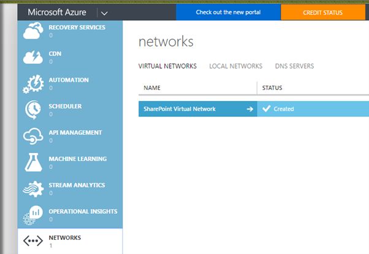Click 'Check out the new portal' button
The height and width of the screenshot is (254, 369).
(228, 12)
